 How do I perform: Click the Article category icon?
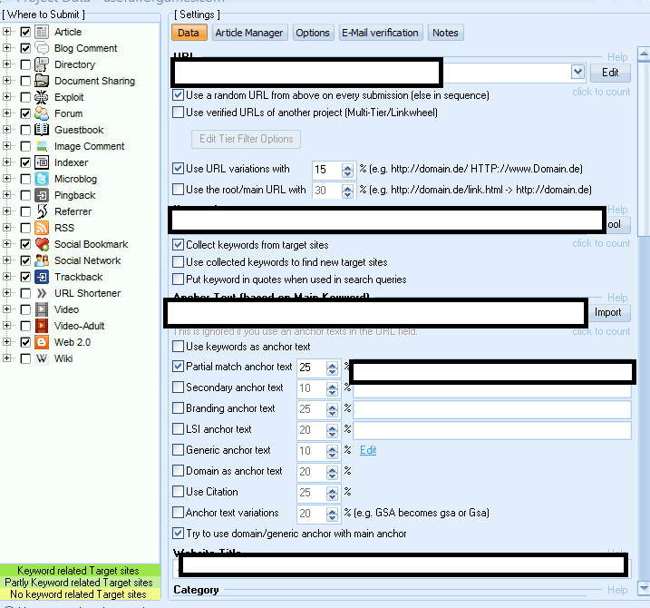click(42, 32)
